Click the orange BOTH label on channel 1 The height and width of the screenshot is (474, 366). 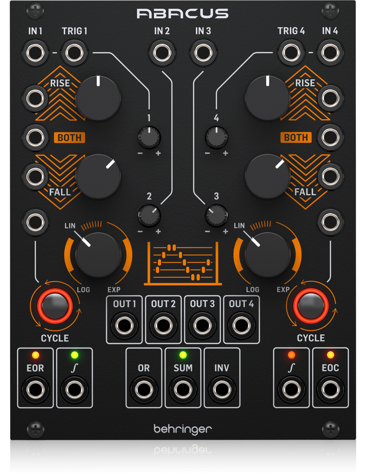(70, 138)
